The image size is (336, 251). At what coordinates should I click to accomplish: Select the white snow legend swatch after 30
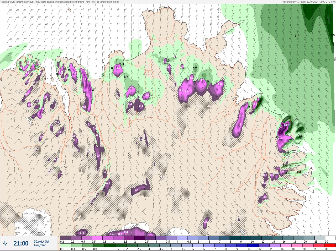(x=330, y=238)
